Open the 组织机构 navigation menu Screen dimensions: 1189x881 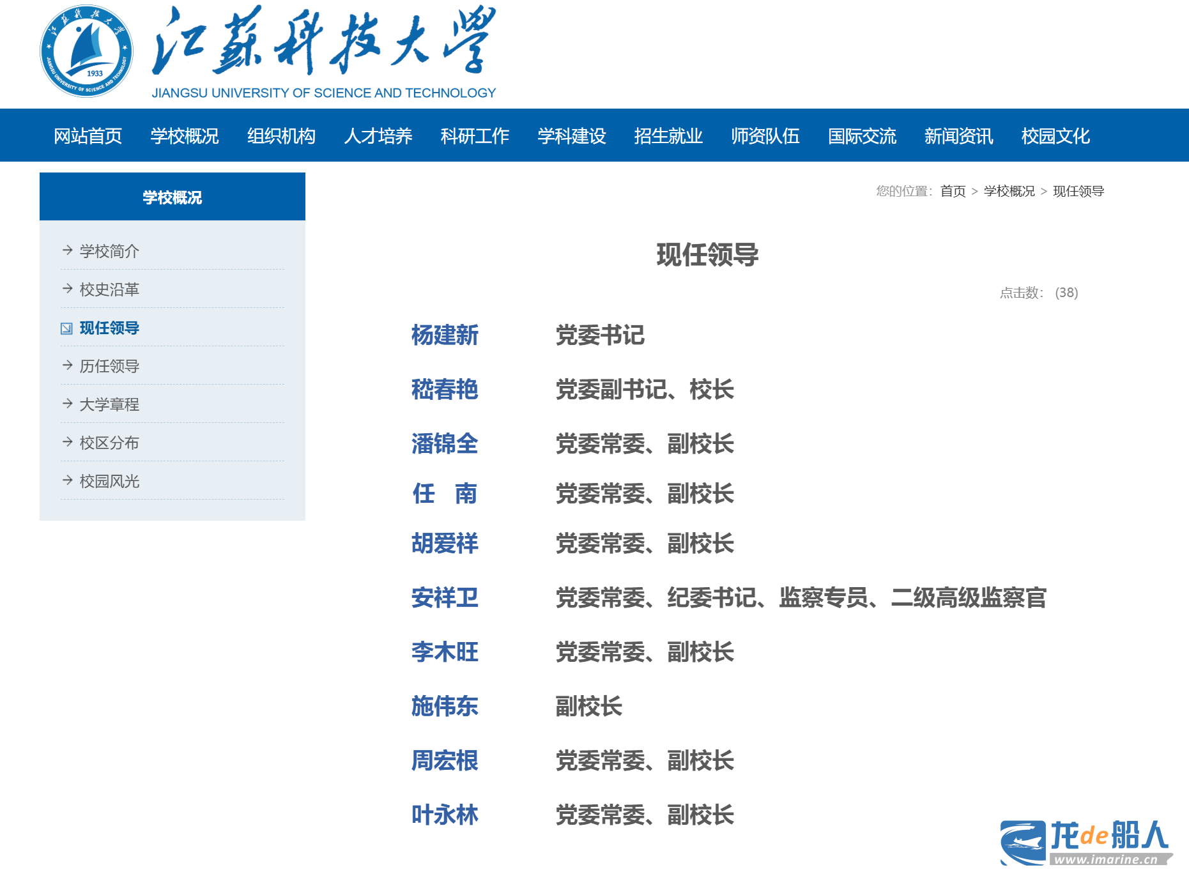click(x=281, y=136)
